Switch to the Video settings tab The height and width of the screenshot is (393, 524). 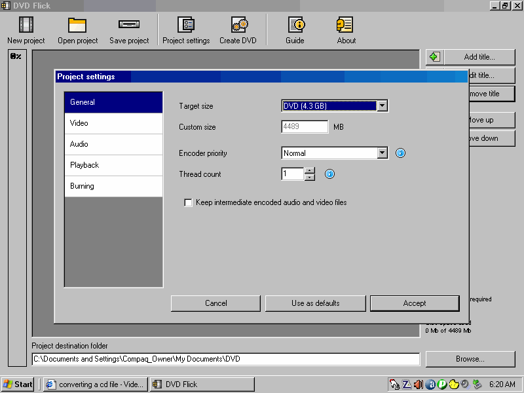click(x=113, y=123)
